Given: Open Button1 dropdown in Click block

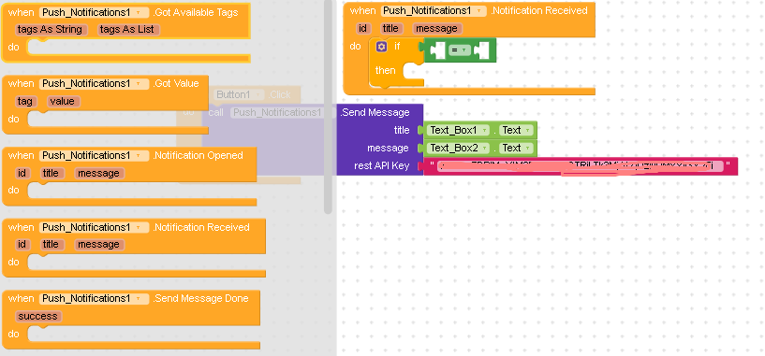Looking at the screenshot, I should [239, 94].
